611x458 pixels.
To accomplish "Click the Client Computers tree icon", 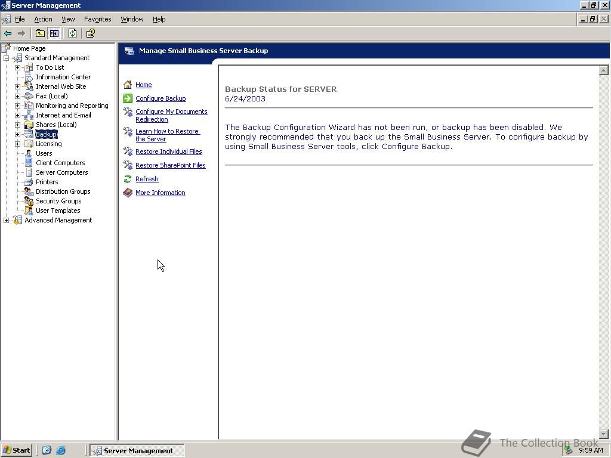I will (x=29, y=163).
